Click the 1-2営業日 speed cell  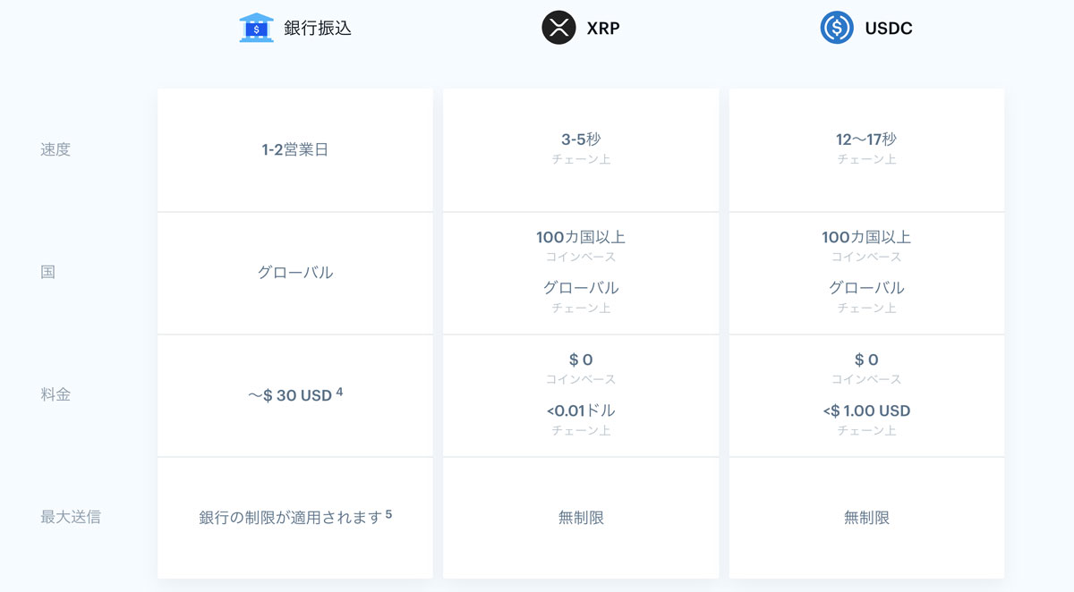(x=295, y=149)
